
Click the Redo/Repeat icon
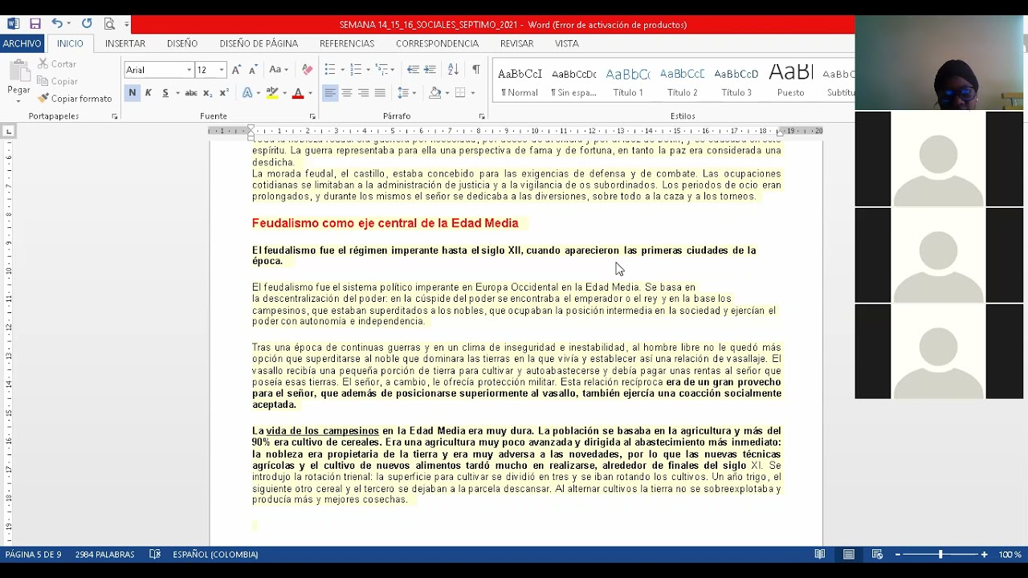[87, 24]
